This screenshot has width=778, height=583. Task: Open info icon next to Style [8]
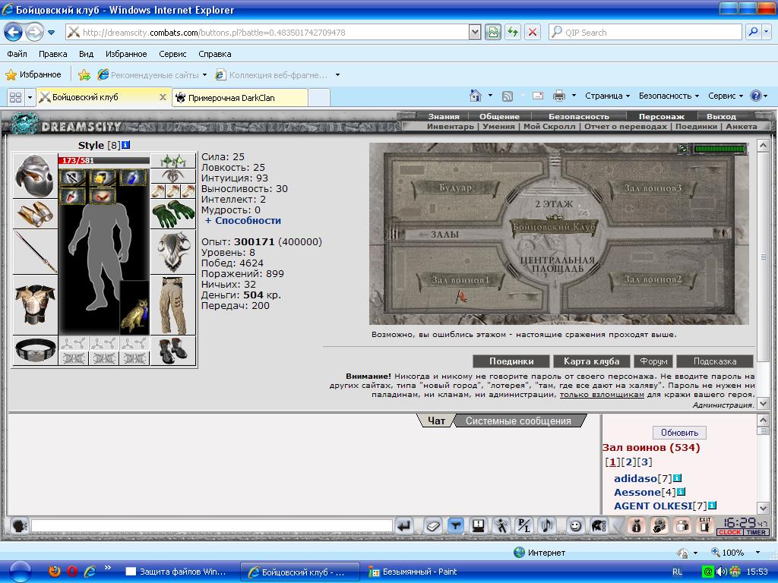tap(125, 145)
